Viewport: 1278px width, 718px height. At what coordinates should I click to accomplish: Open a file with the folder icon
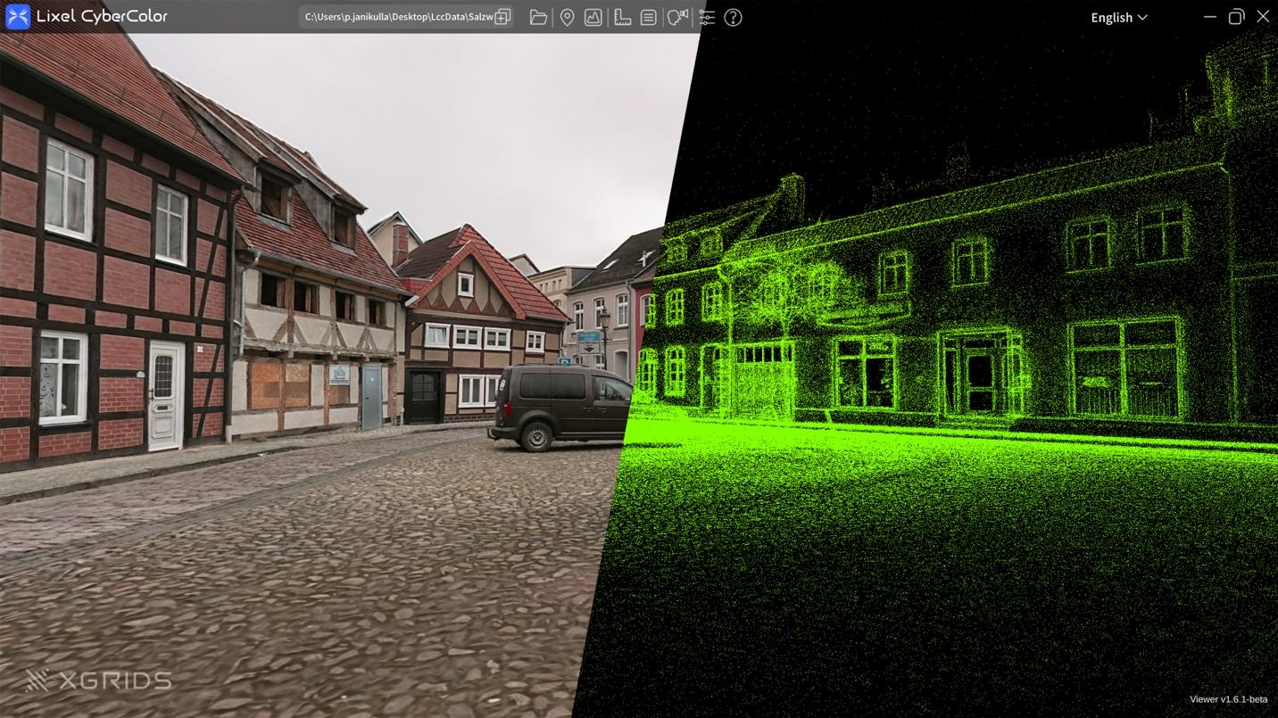(538, 17)
